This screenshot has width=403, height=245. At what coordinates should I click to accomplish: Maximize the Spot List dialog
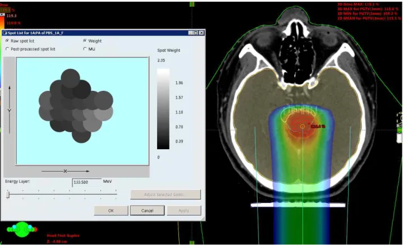click(x=196, y=33)
